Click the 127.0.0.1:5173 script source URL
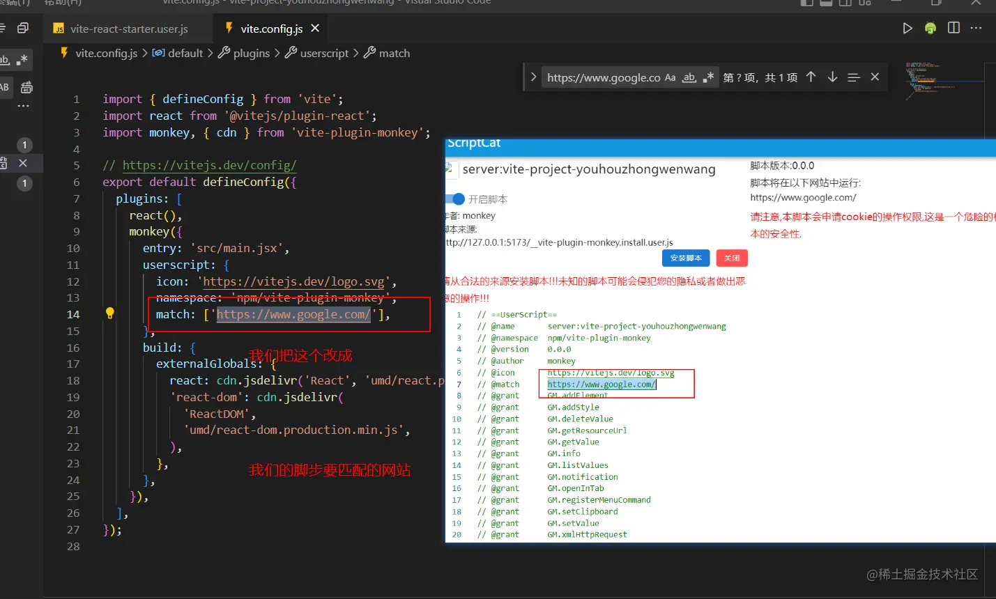 (x=559, y=242)
